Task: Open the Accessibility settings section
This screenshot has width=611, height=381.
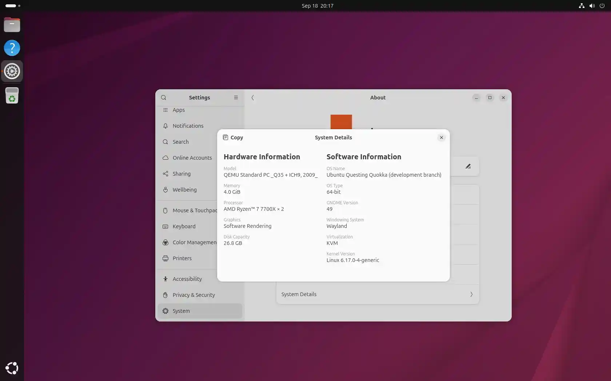Action: point(187,279)
